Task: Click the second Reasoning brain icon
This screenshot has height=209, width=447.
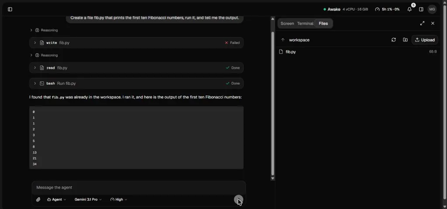Action: [37, 55]
